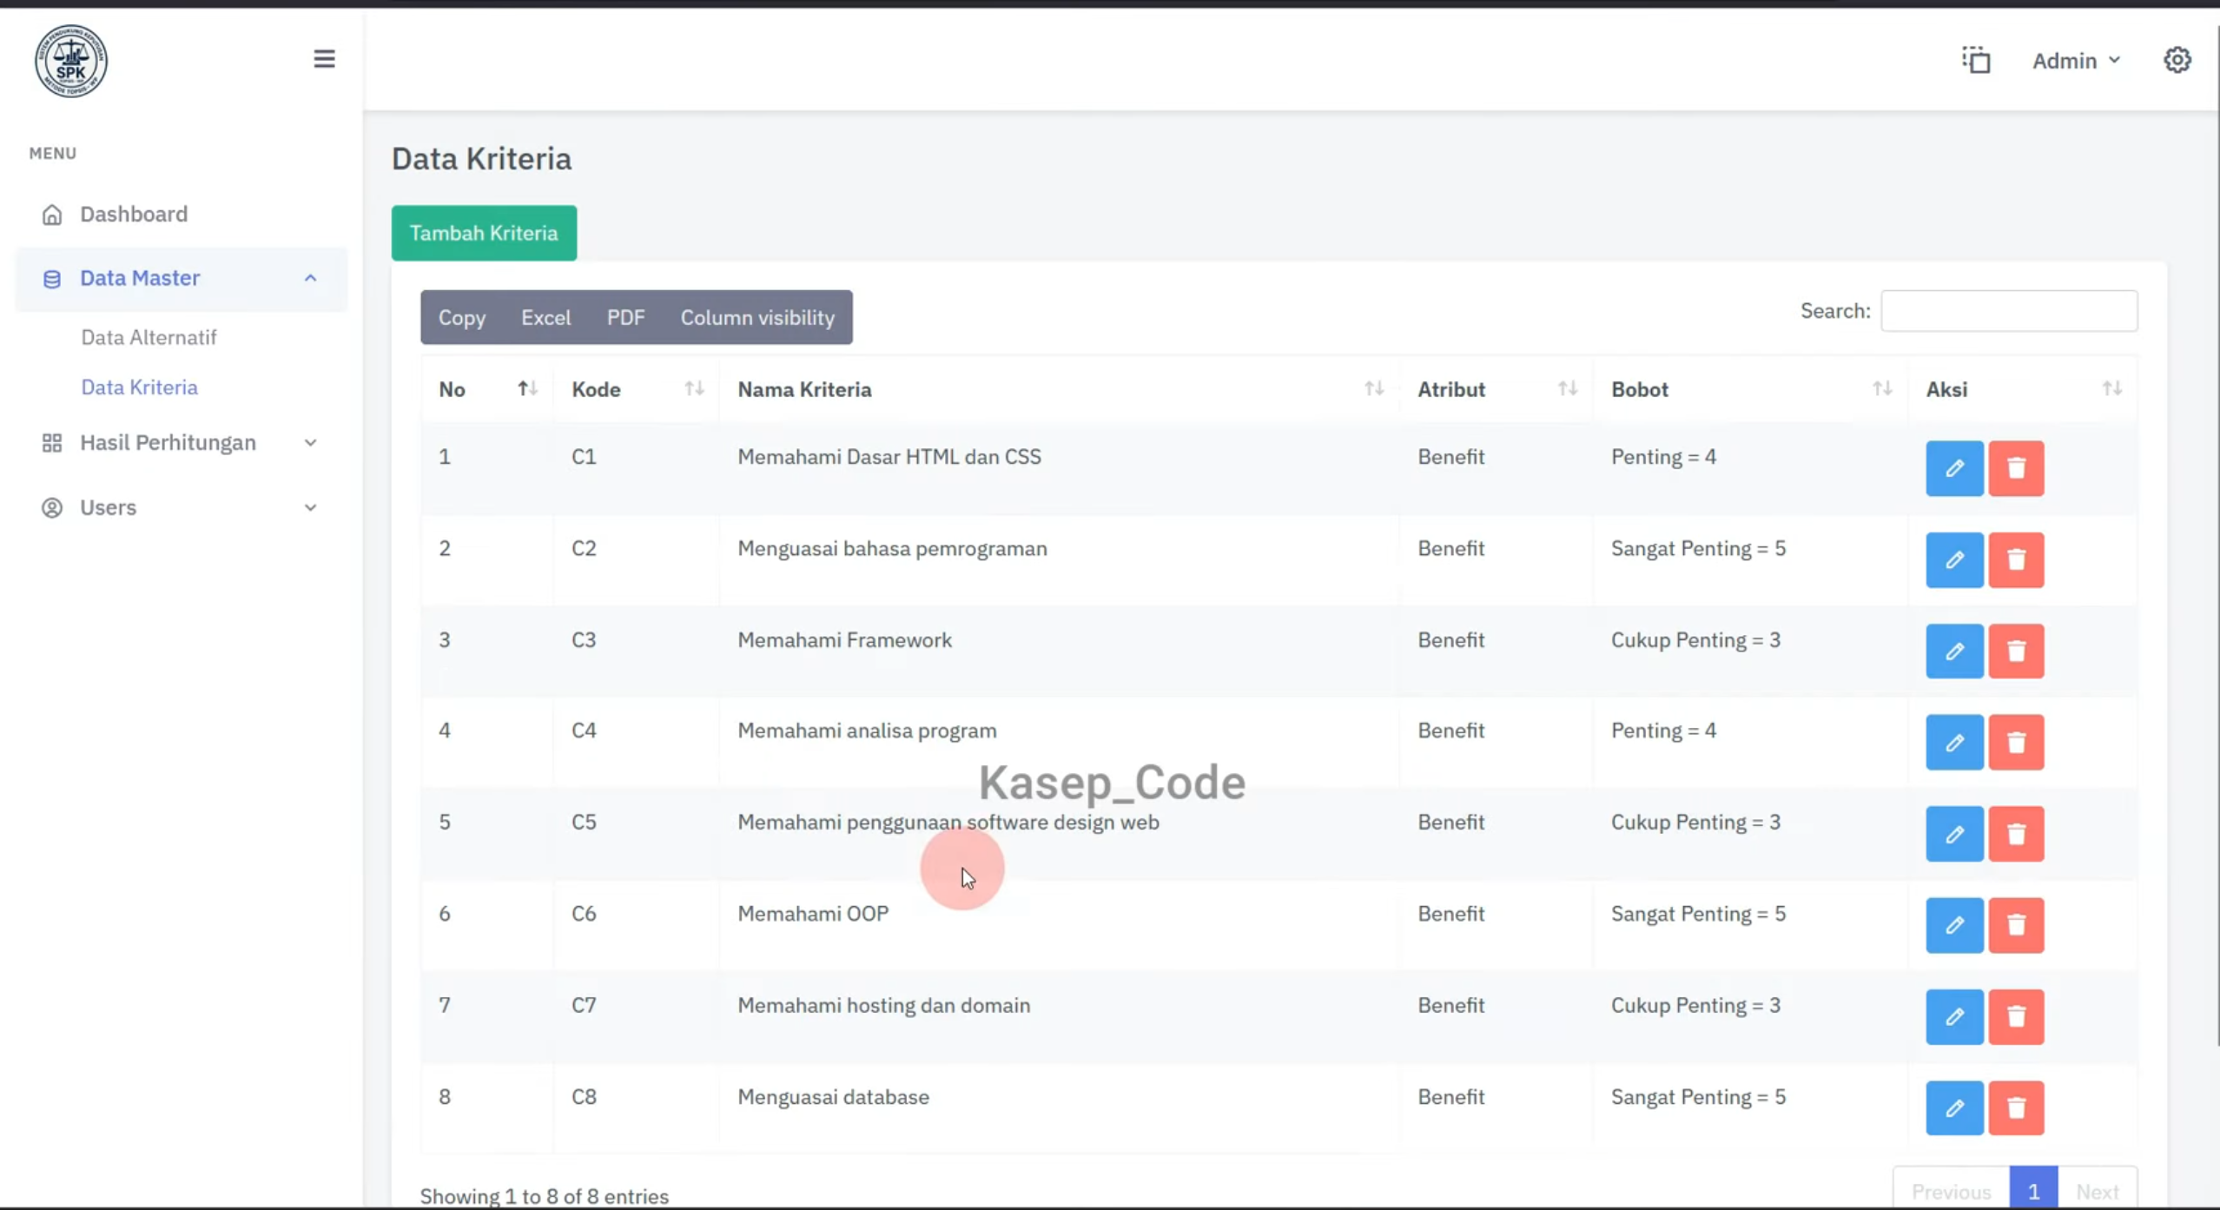Click the SPK logo in the sidebar
2220x1210 pixels.
pyautogui.click(x=71, y=61)
